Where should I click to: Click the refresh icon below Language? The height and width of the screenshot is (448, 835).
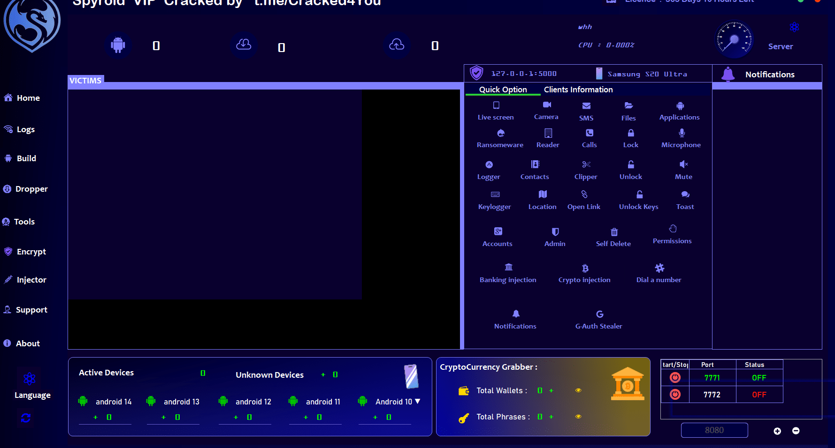click(x=26, y=418)
